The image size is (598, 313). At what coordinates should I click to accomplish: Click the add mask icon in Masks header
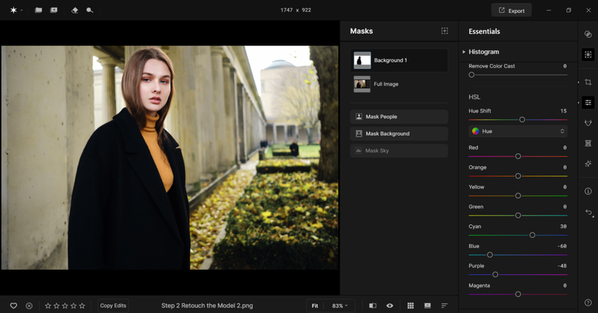point(445,31)
